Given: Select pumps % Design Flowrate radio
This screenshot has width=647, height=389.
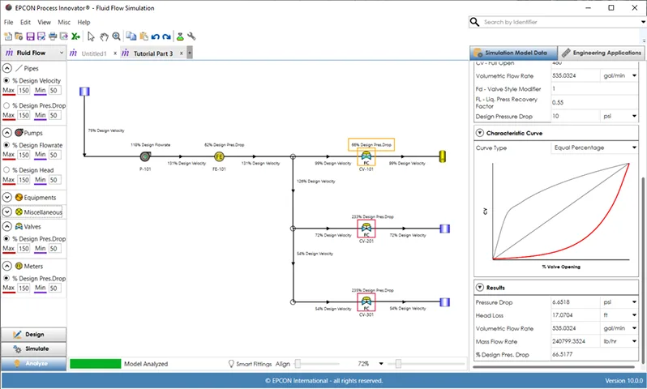Looking at the screenshot, I should (x=7, y=145).
